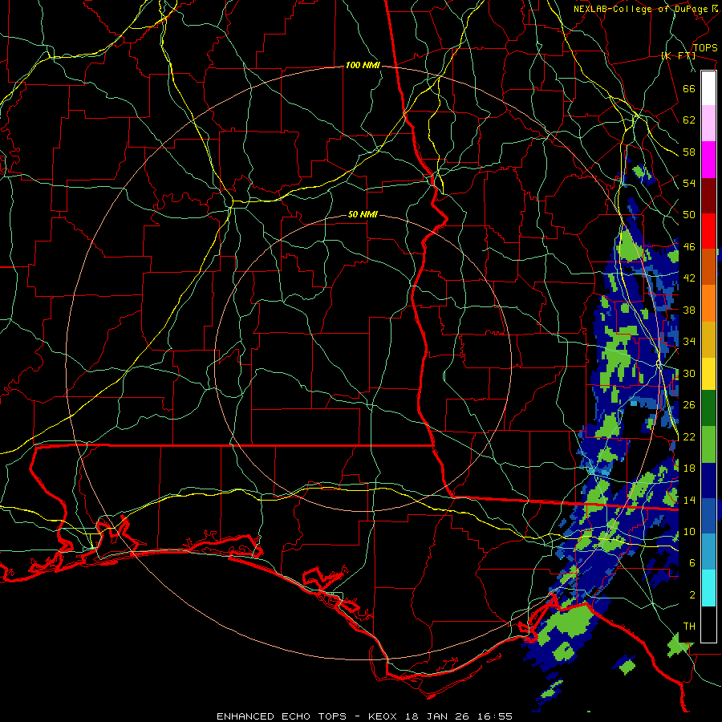
Task: Click the '100 NMI' range ring label
Action: (x=363, y=66)
